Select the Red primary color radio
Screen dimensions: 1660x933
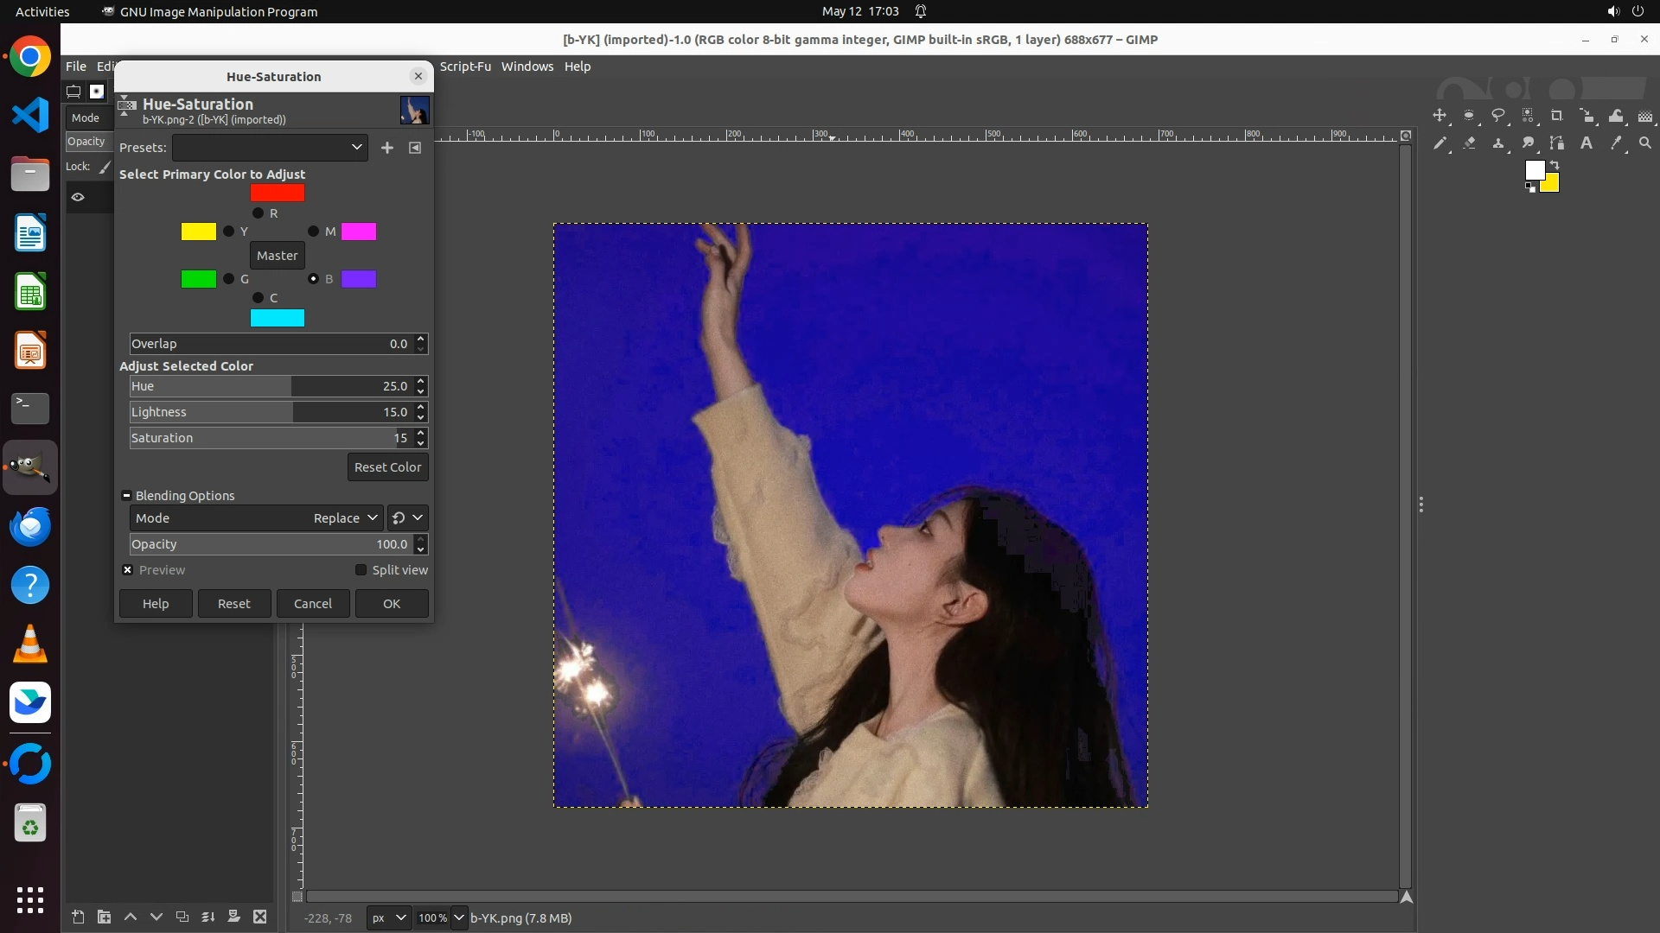[x=258, y=213]
